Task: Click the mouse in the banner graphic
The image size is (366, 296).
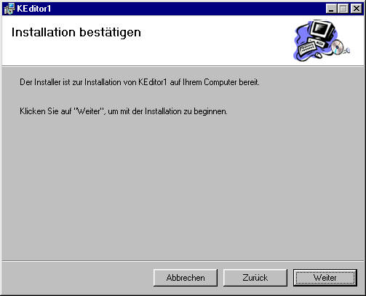Action: click(x=318, y=55)
